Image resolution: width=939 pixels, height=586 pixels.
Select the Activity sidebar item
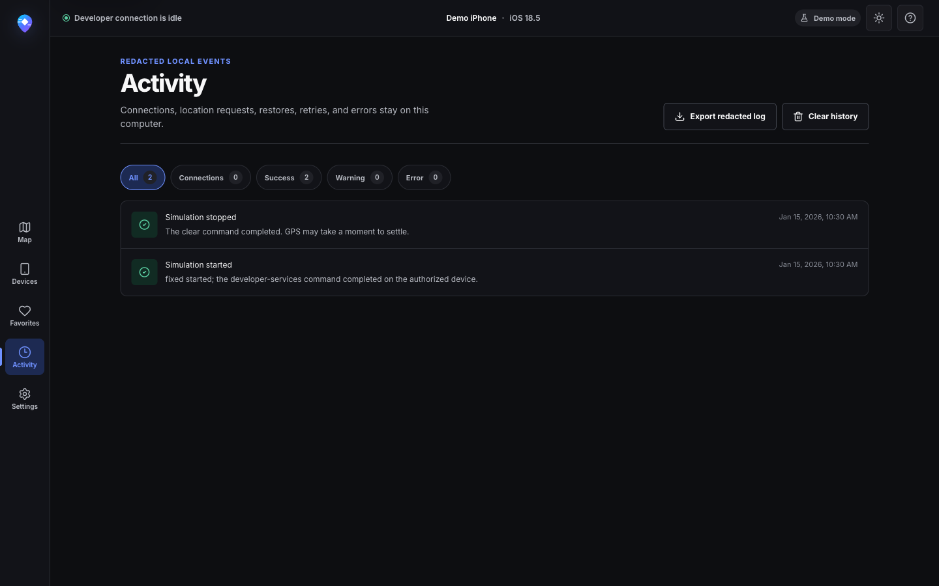(25, 357)
